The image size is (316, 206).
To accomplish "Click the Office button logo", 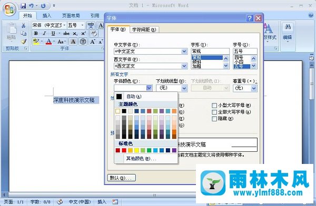I will (9, 9).
